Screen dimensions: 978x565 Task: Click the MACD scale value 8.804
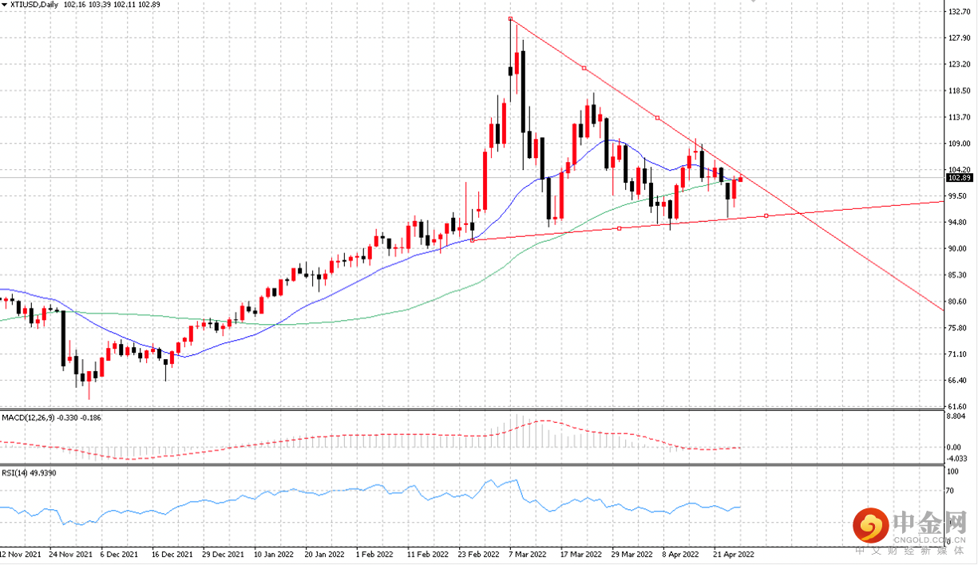[956, 417]
